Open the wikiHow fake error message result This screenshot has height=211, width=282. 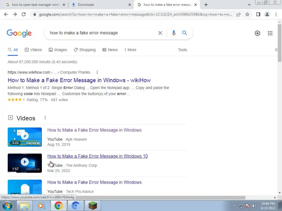[x=79, y=80]
